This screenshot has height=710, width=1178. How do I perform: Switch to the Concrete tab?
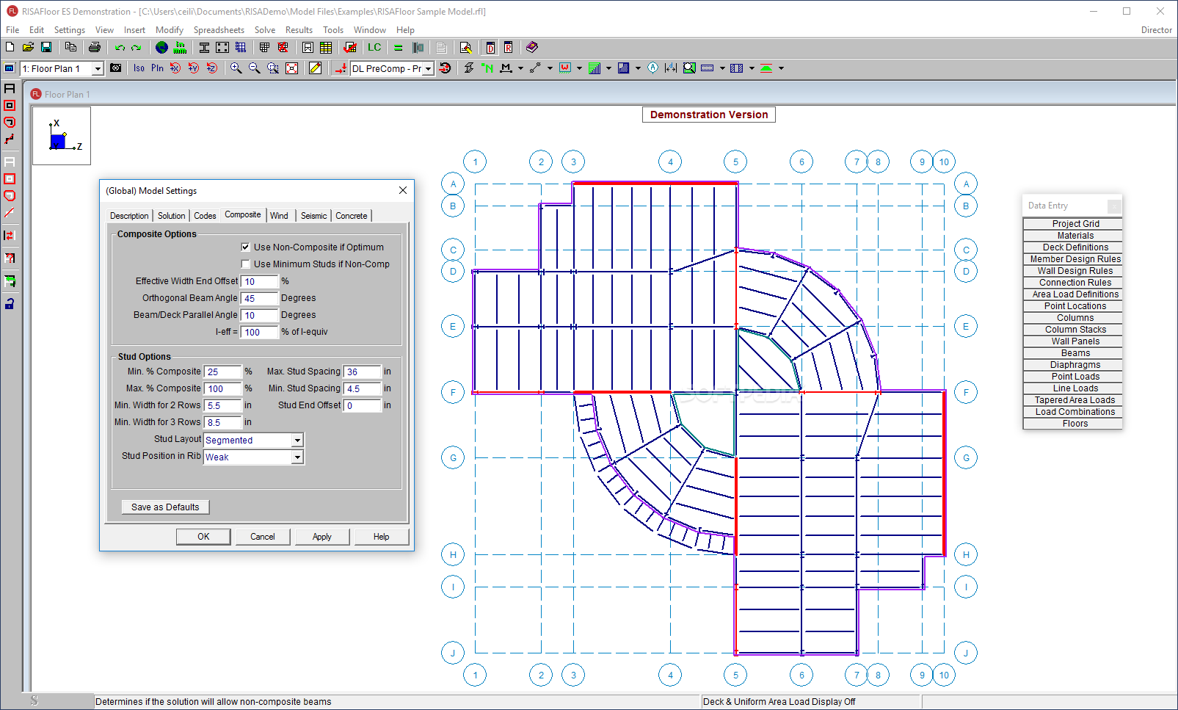tap(352, 216)
